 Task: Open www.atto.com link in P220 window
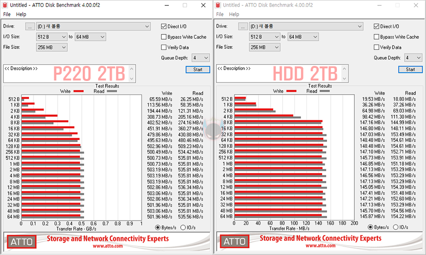tap(108, 246)
